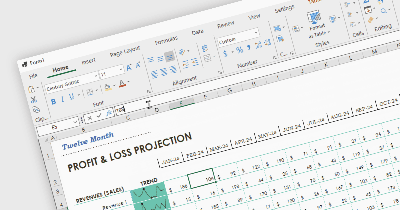Align text left in Alignment group
Viewport: 400px width, 210px height.
(154, 74)
